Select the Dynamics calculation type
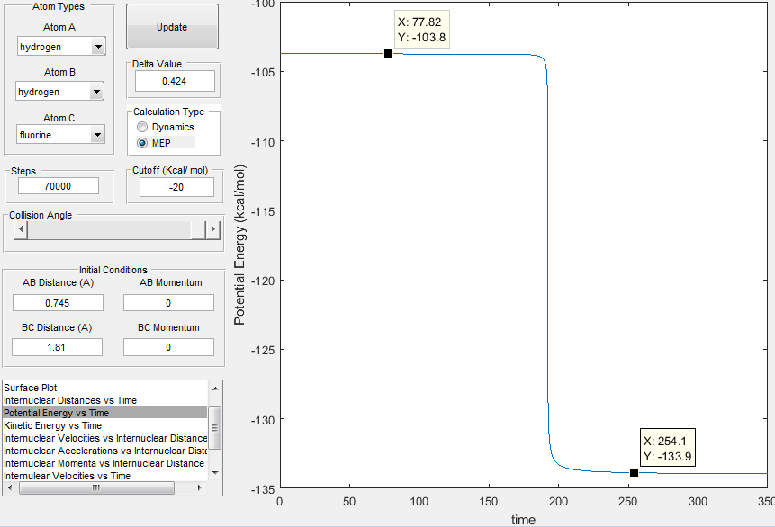775x527 pixels. click(166, 127)
